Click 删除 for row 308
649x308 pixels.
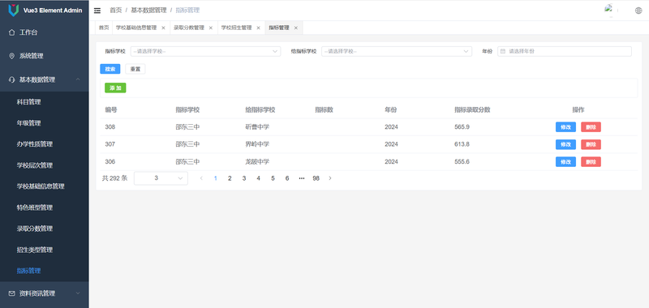point(591,127)
